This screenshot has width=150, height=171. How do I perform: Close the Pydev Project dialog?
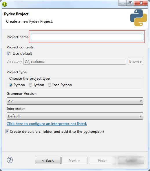[x=141, y=3]
